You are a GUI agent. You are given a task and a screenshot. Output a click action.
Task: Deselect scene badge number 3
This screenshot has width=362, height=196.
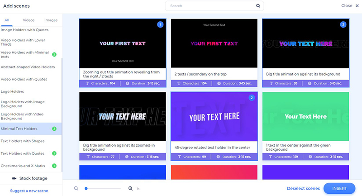[343, 24]
